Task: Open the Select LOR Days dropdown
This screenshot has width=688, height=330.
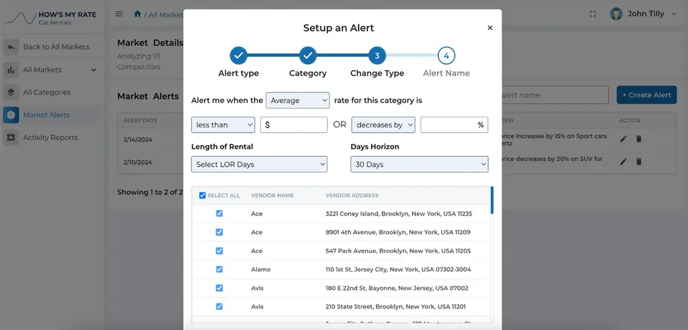Action: [259, 164]
